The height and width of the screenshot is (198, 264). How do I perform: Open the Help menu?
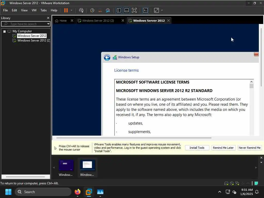coord(54,10)
